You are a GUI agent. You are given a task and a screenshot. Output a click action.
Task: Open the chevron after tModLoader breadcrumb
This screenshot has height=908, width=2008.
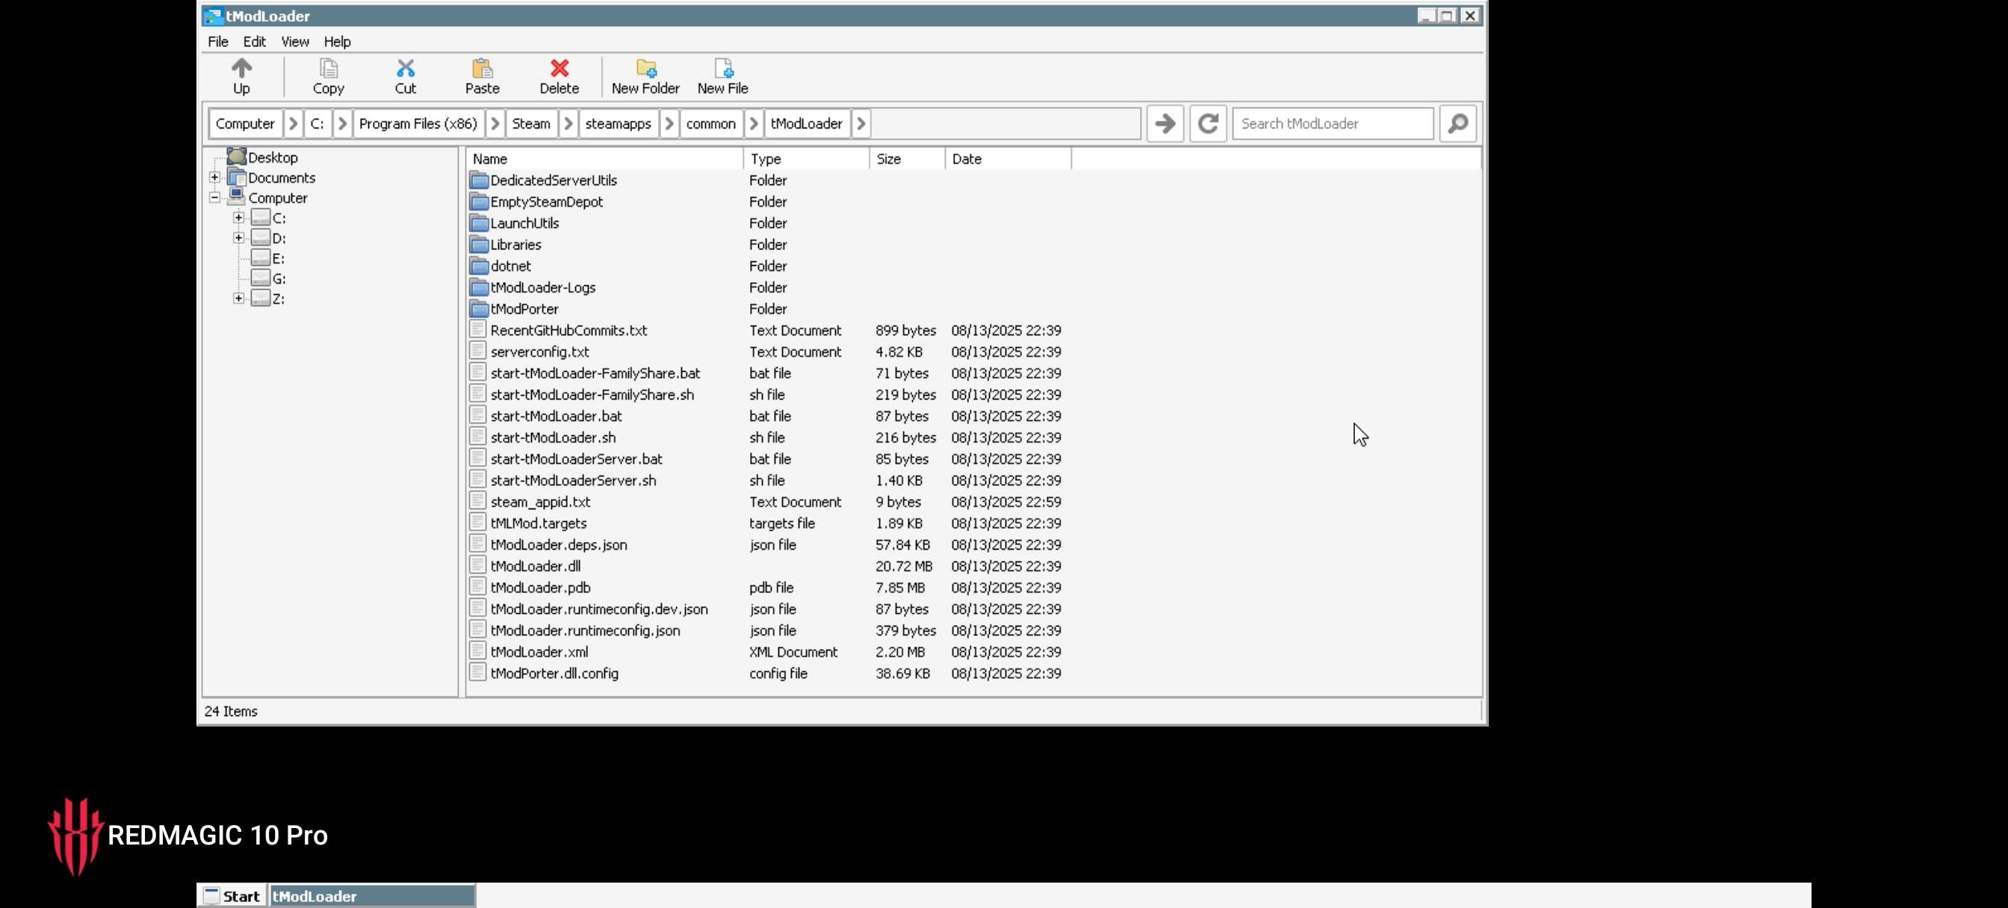pyautogui.click(x=861, y=123)
